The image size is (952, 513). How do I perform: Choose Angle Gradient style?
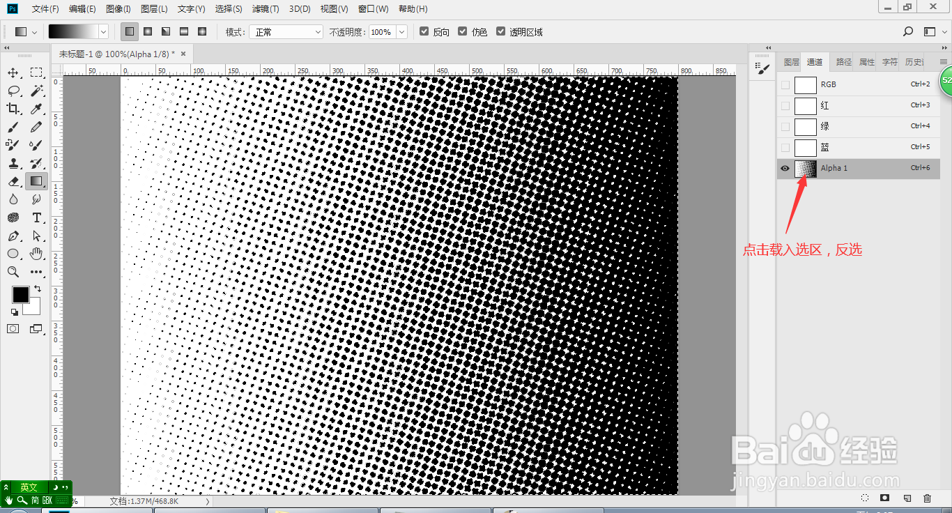pos(166,31)
